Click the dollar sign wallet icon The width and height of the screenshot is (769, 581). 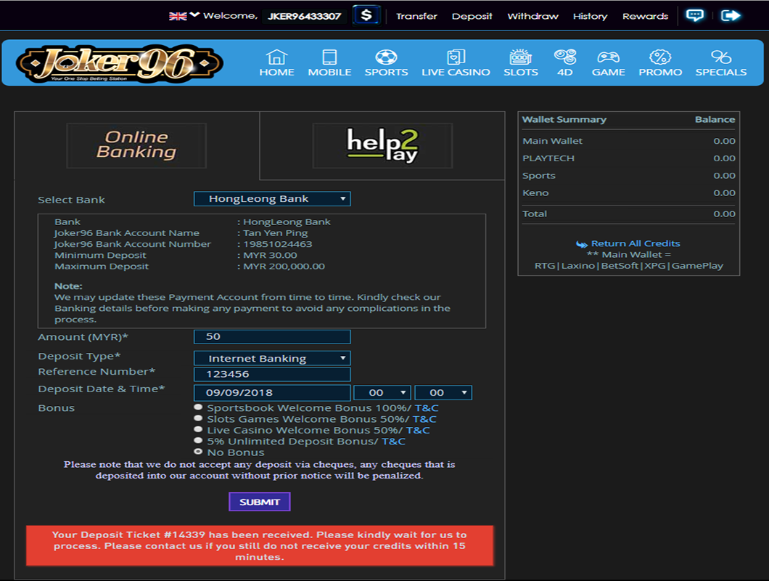(x=366, y=15)
